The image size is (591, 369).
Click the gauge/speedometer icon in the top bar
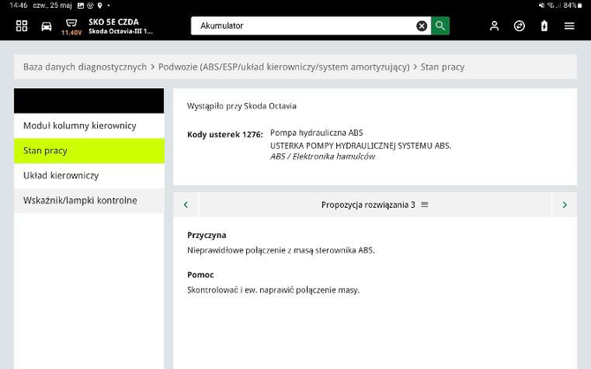[520, 26]
